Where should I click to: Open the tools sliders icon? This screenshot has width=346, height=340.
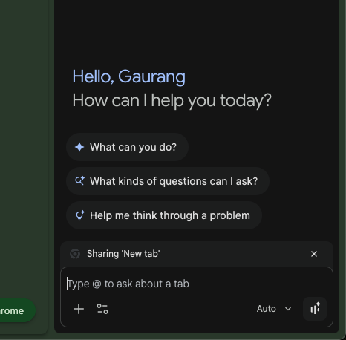click(102, 309)
